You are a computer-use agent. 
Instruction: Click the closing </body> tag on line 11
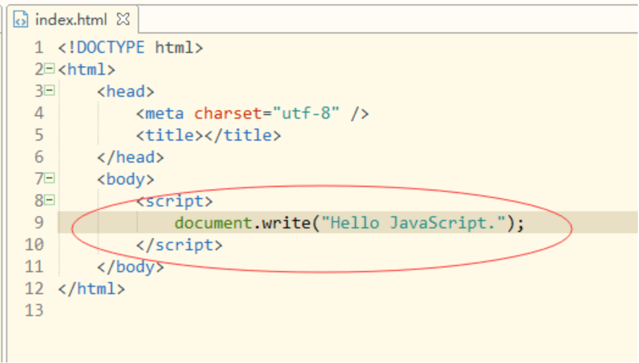point(130,267)
